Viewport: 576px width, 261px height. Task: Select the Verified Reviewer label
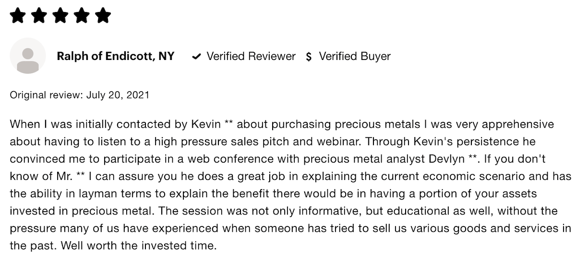251,56
